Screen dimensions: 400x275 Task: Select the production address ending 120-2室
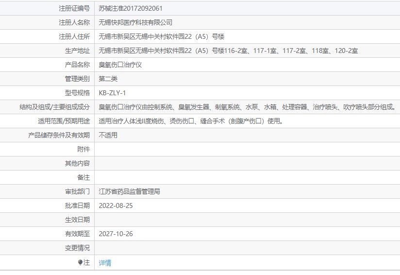tap(228, 51)
